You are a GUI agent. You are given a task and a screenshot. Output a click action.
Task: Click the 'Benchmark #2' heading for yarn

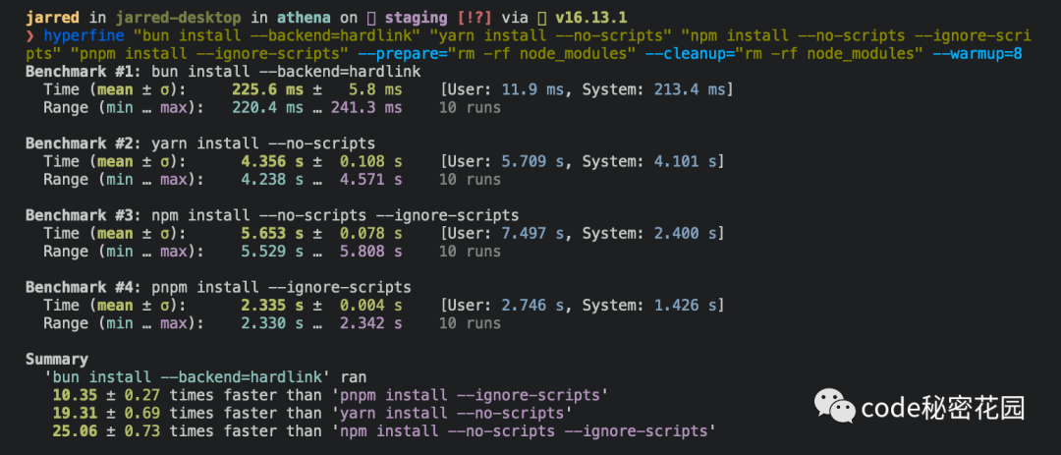[200, 142]
